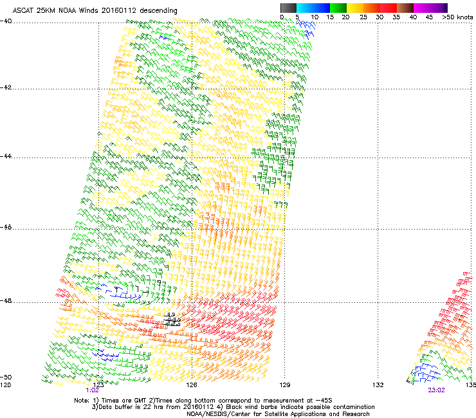Click the '126' longitude axis label
Image resolution: width=476 pixels, height=418 pixels.
pos(192,385)
